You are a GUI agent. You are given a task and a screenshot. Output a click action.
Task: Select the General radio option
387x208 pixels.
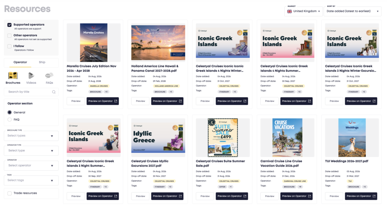pyautogui.click(x=9, y=112)
